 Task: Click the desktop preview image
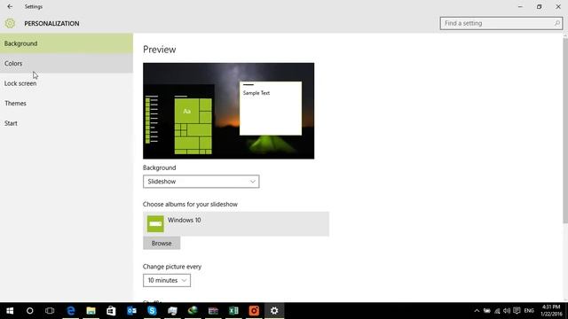[x=229, y=111]
